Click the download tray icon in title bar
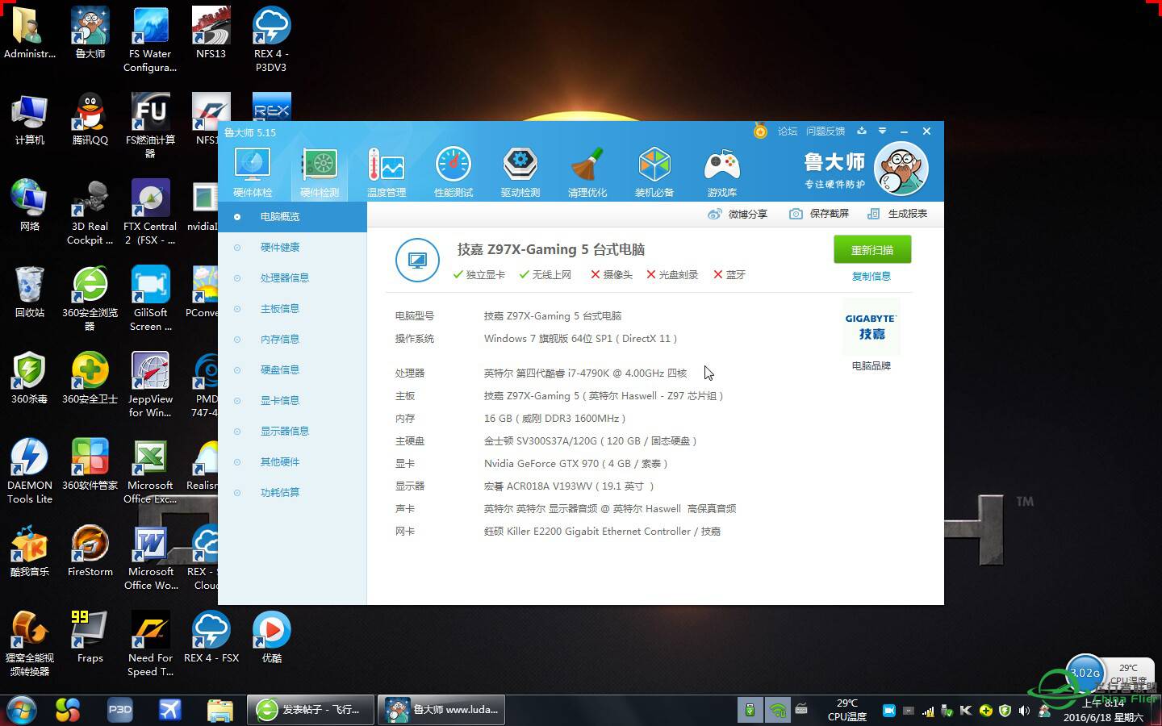The width and height of the screenshot is (1162, 726). point(862,131)
